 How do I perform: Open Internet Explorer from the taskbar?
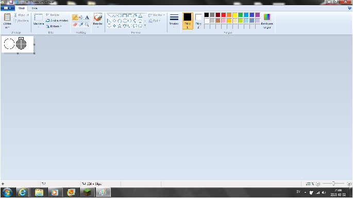(x=22, y=192)
